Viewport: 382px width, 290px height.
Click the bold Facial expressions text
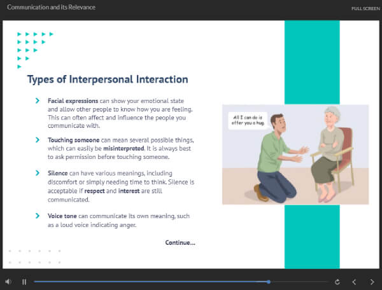73,101
